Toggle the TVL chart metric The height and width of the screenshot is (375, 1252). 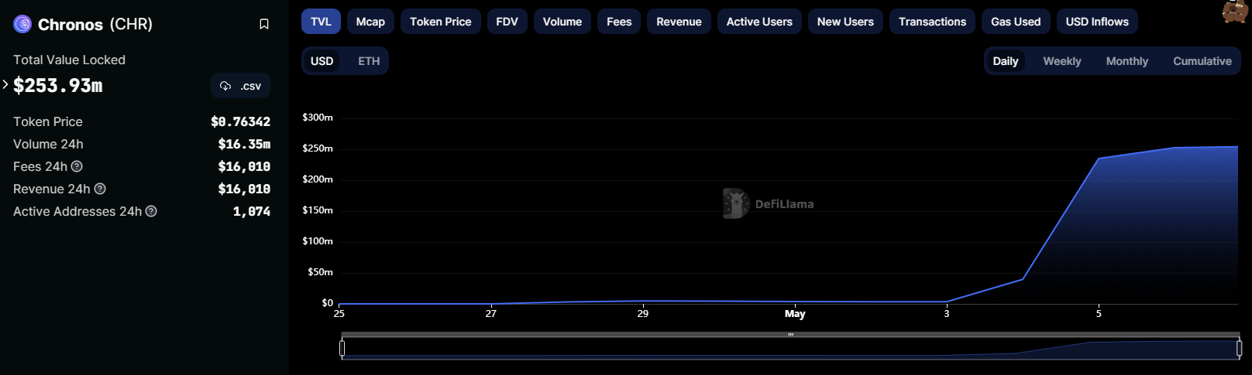321,22
